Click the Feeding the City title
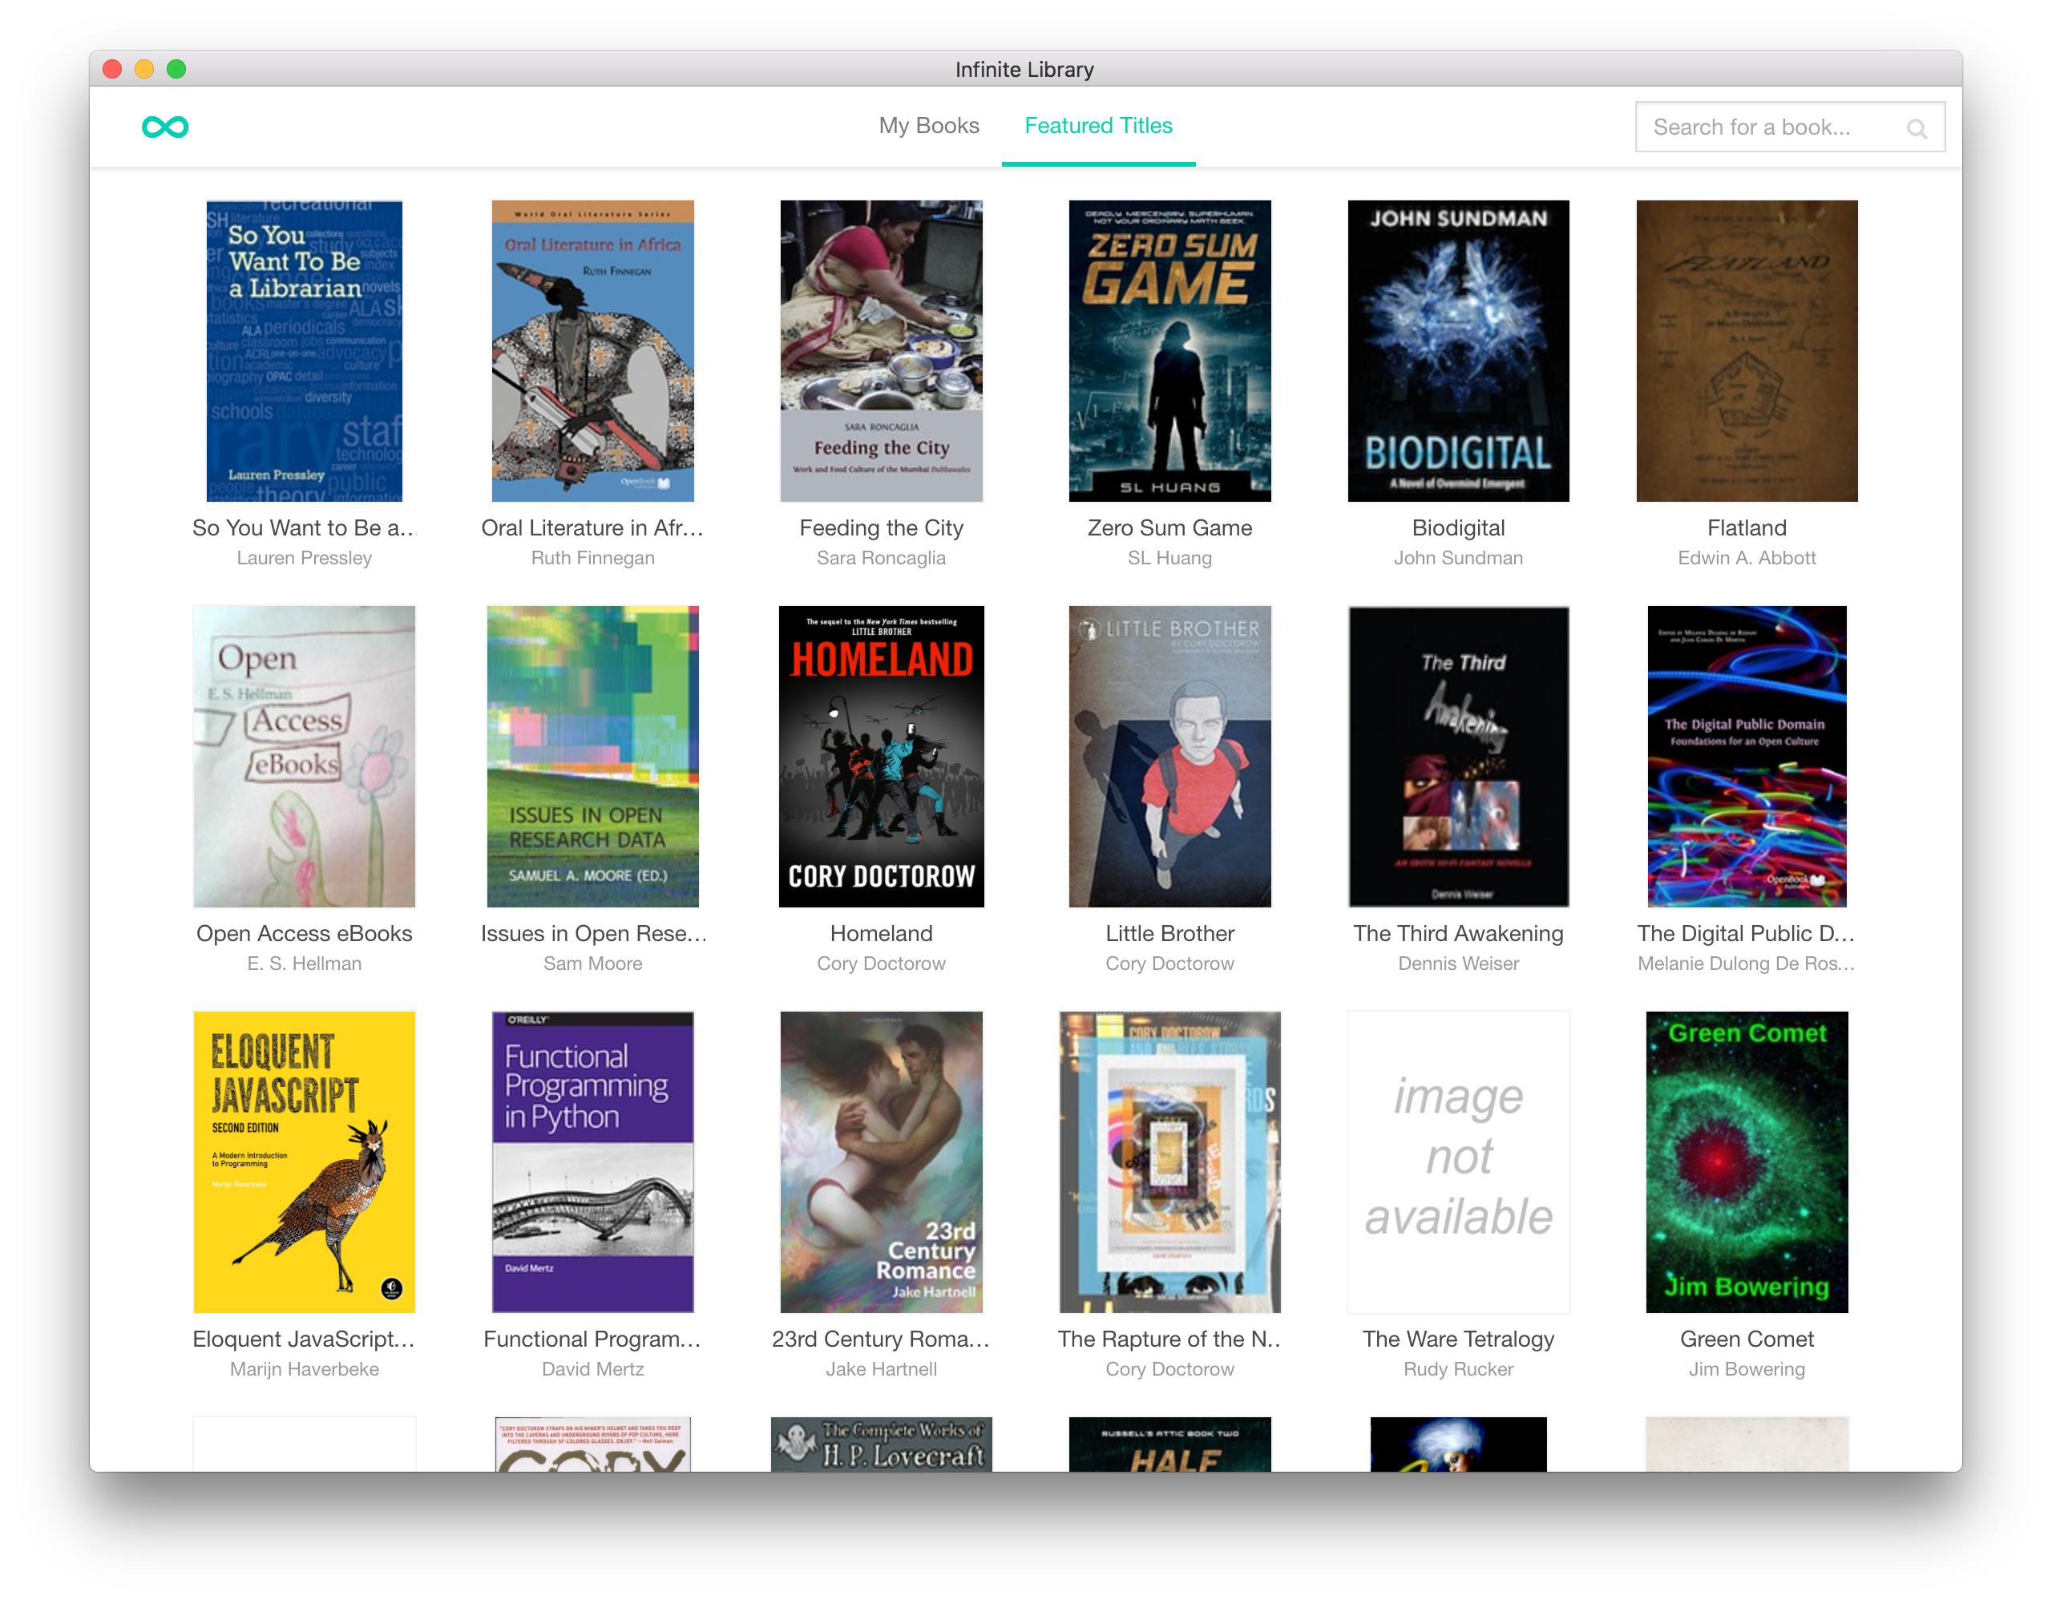This screenshot has height=1600, width=2052. click(x=880, y=528)
